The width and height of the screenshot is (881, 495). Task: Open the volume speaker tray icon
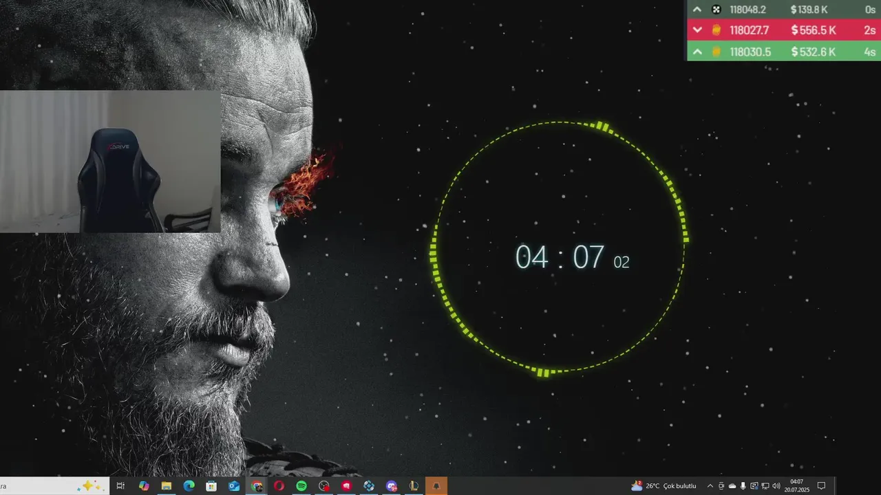click(x=776, y=486)
